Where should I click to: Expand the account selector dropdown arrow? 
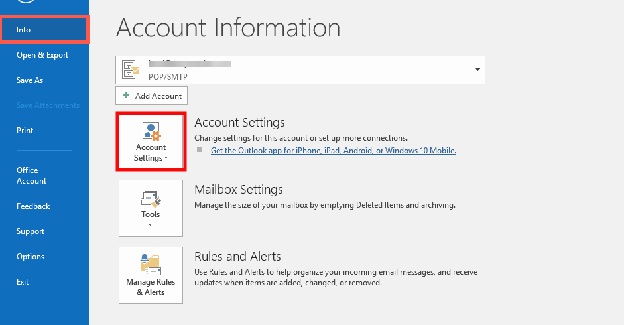click(x=477, y=70)
